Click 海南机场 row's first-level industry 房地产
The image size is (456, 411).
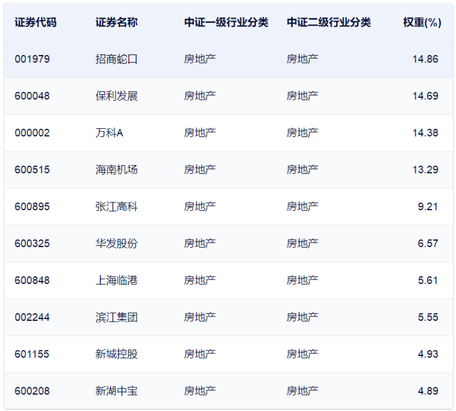coord(200,169)
